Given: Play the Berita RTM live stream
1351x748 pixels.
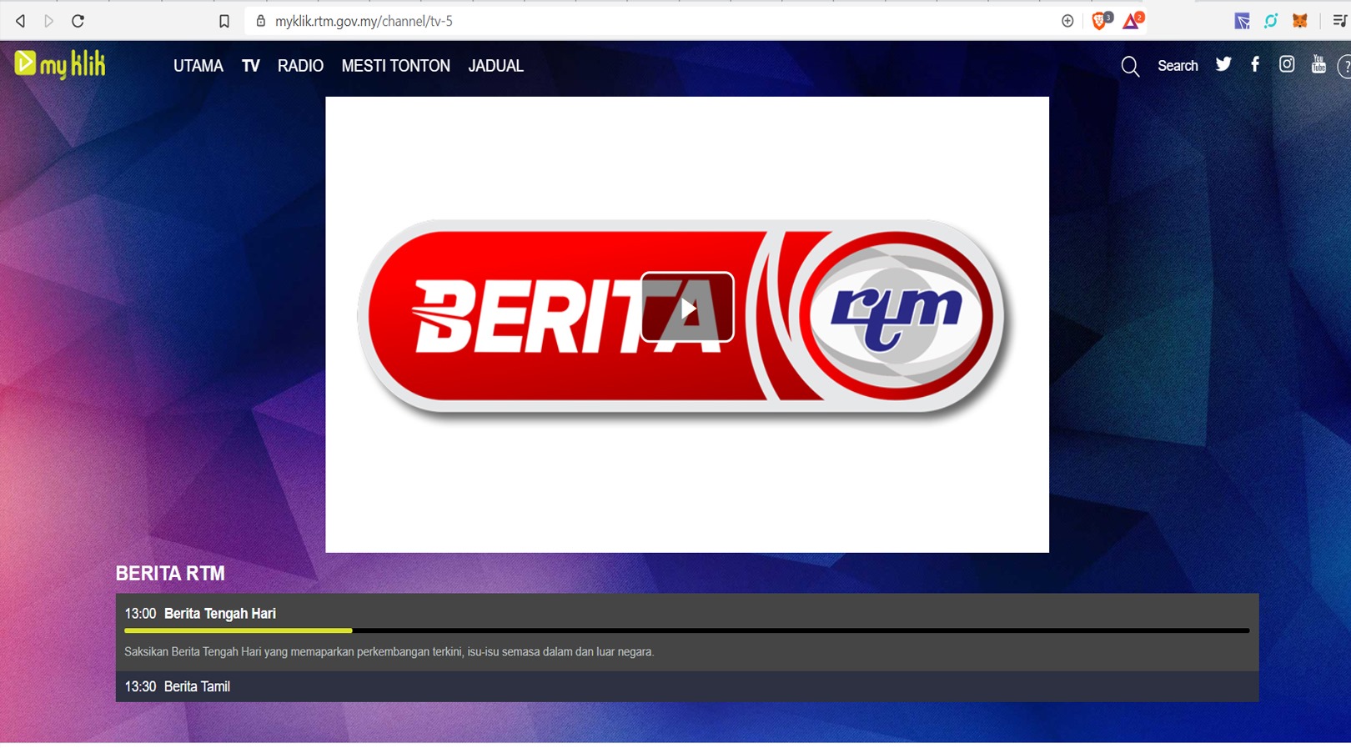Looking at the screenshot, I should click(x=687, y=308).
